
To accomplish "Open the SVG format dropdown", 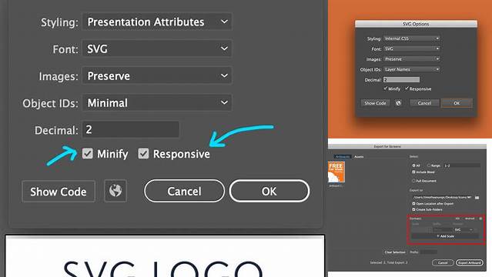I will tap(464, 230).
